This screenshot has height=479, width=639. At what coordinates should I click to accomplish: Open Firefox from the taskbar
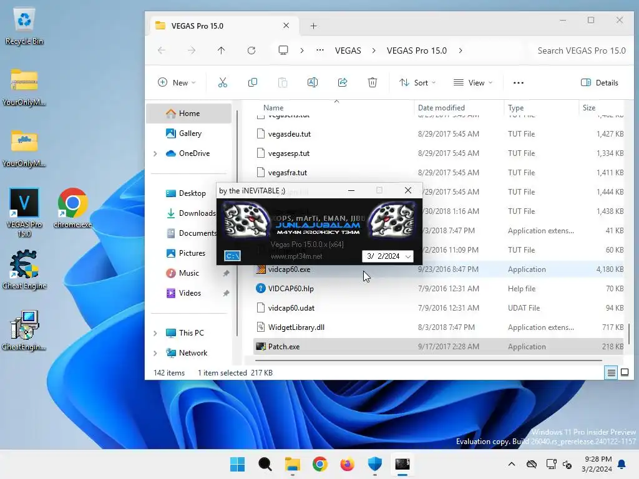point(347,464)
